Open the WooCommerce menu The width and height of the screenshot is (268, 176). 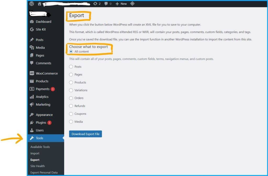(x=47, y=73)
